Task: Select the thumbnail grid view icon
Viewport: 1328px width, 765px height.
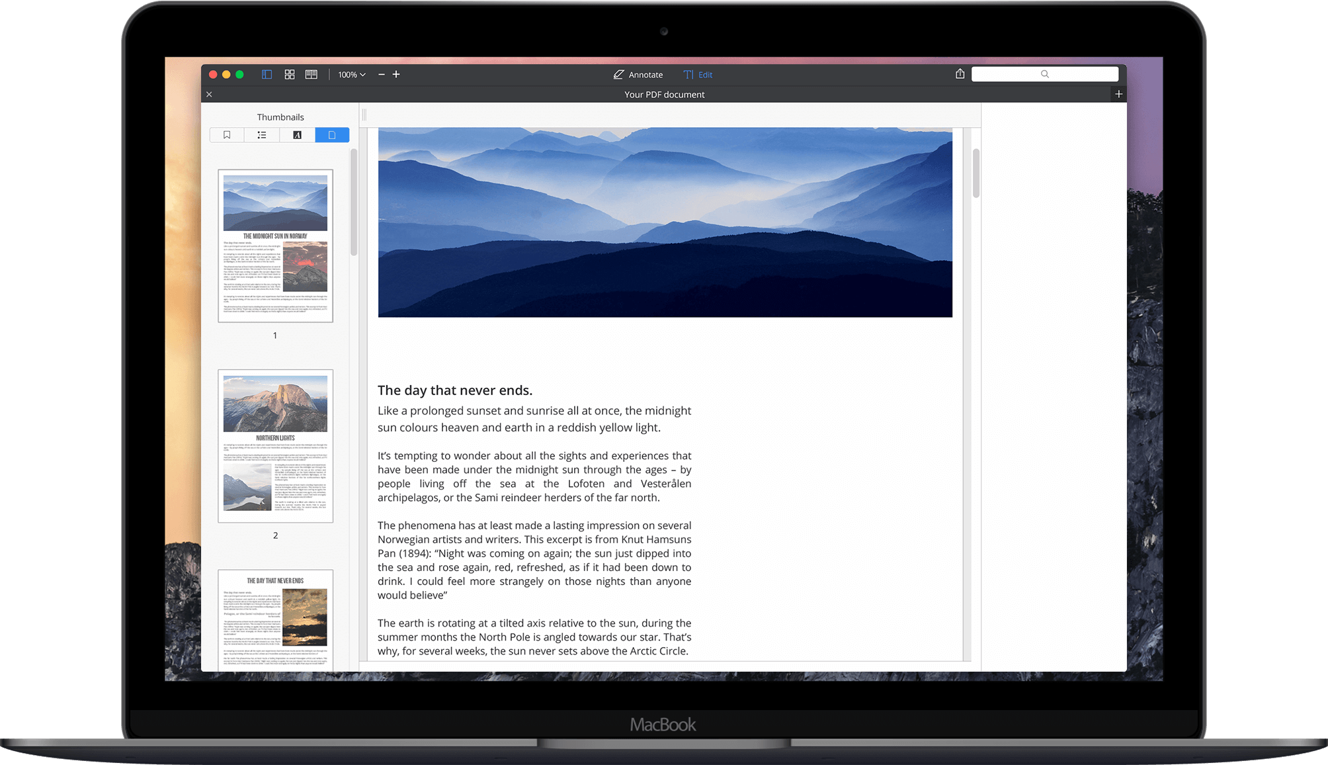Action: pos(290,74)
